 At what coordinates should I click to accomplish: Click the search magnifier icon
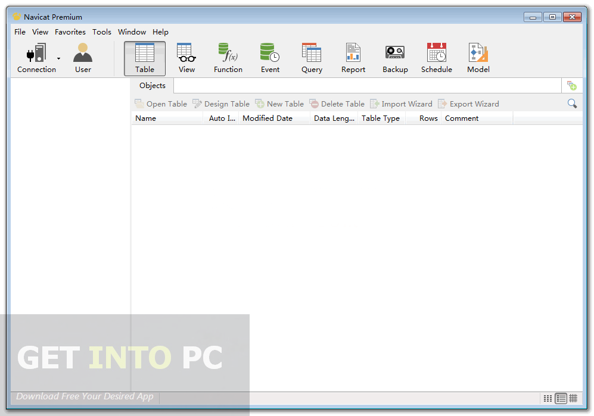(572, 104)
